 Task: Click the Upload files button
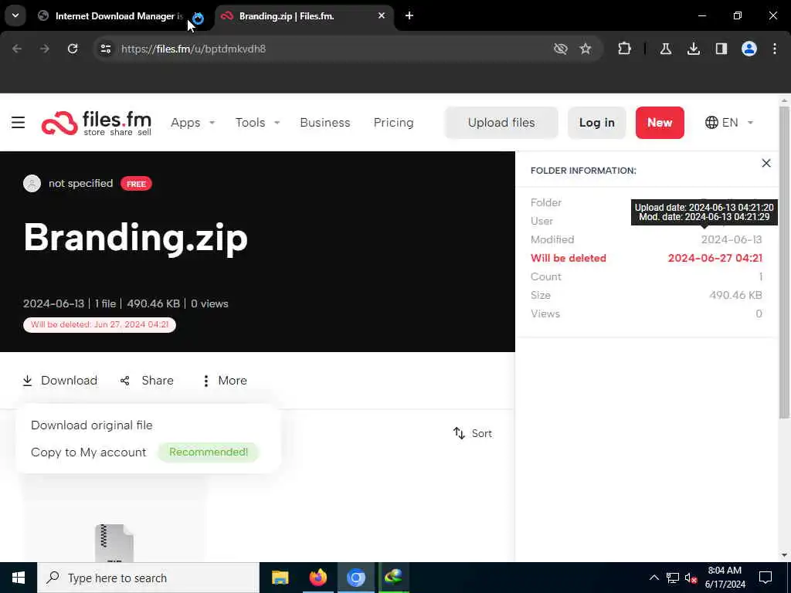pos(501,123)
